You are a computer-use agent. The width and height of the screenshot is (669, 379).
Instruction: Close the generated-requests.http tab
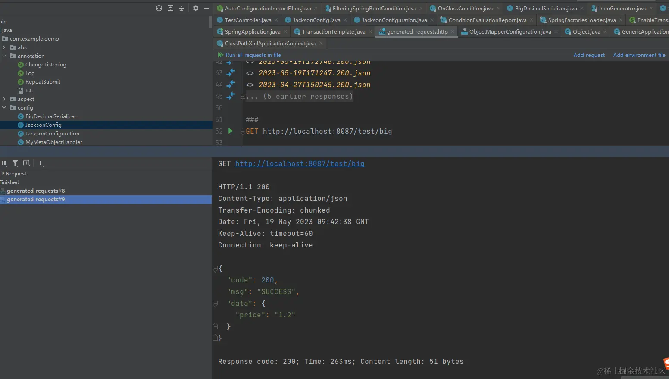tap(452, 32)
